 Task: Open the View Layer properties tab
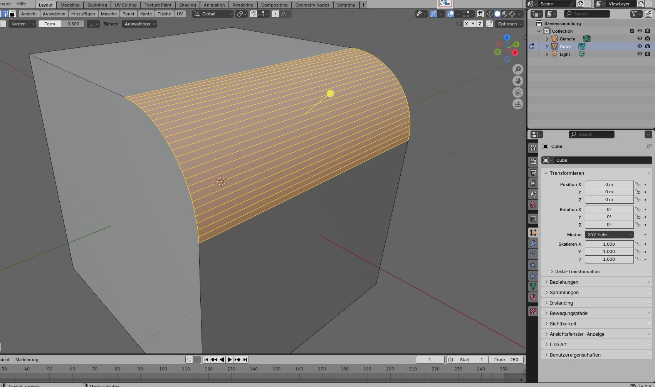pos(533,183)
